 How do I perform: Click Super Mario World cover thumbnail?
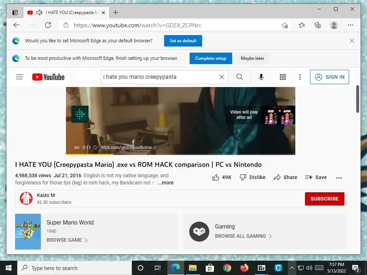(28, 232)
